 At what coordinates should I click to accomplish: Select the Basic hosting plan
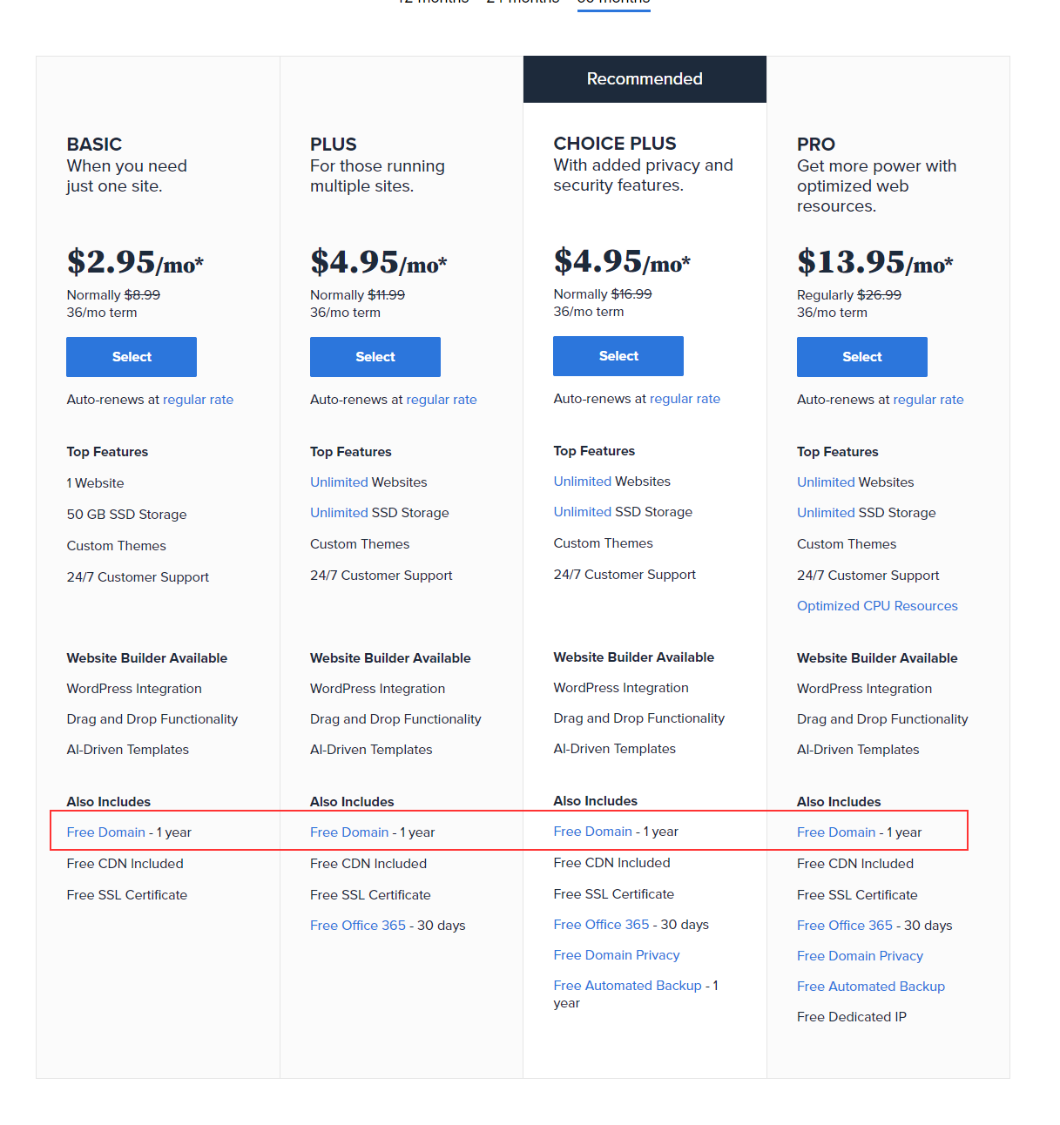pyautogui.click(x=132, y=357)
